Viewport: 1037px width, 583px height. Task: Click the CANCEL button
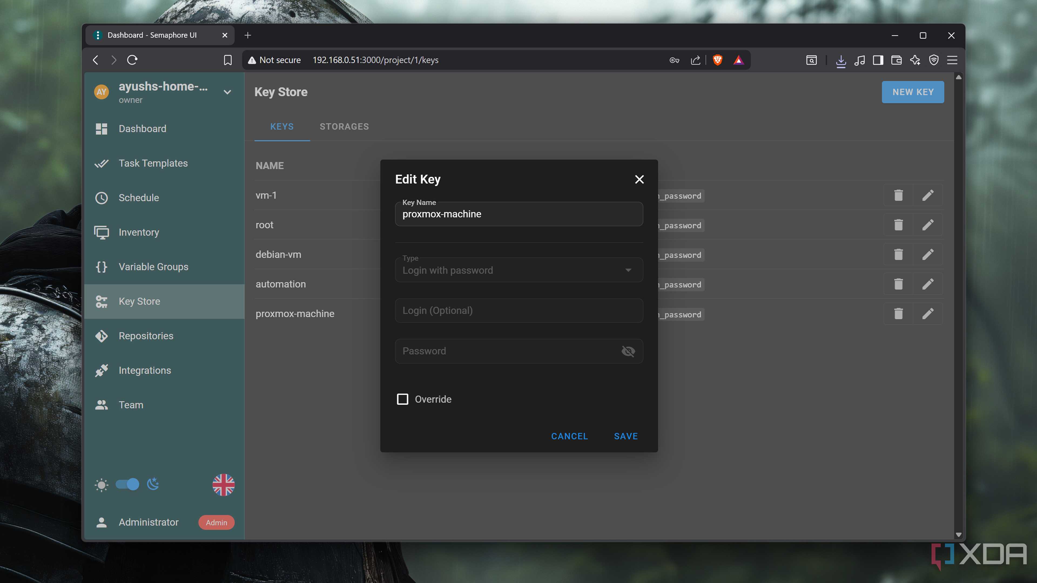tap(569, 436)
